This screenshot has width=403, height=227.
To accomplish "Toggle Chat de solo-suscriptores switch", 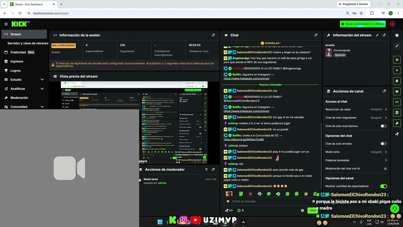I will click(383, 126).
